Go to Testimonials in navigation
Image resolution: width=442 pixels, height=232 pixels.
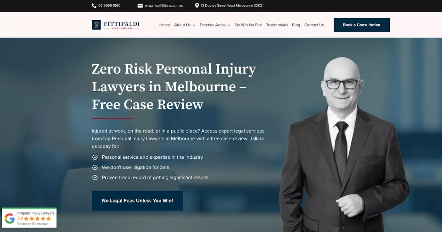point(277,25)
